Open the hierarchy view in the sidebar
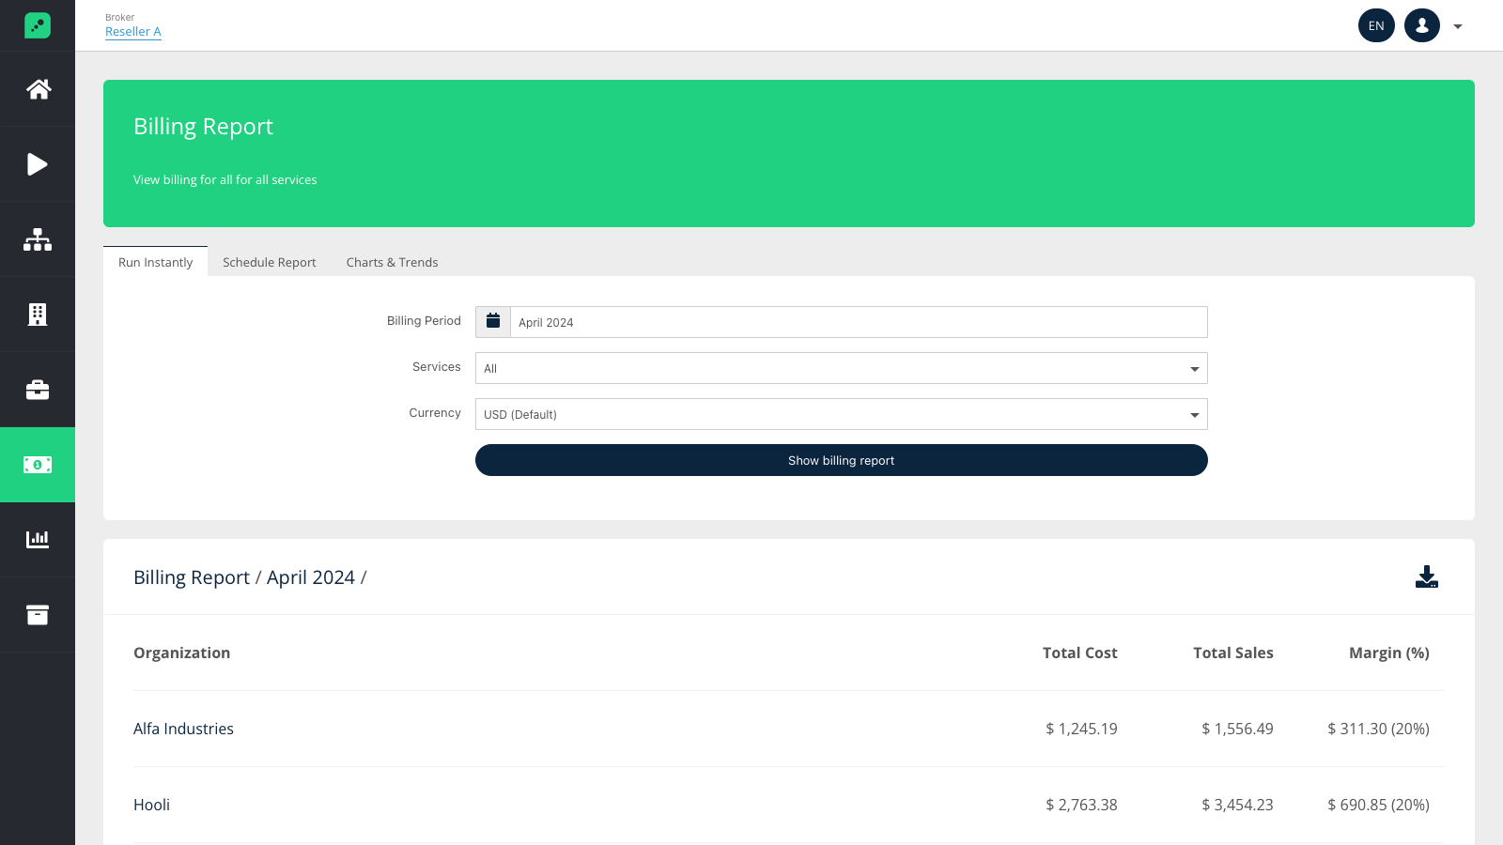This screenshot has height=845, width=1503. tap(38, 238)
